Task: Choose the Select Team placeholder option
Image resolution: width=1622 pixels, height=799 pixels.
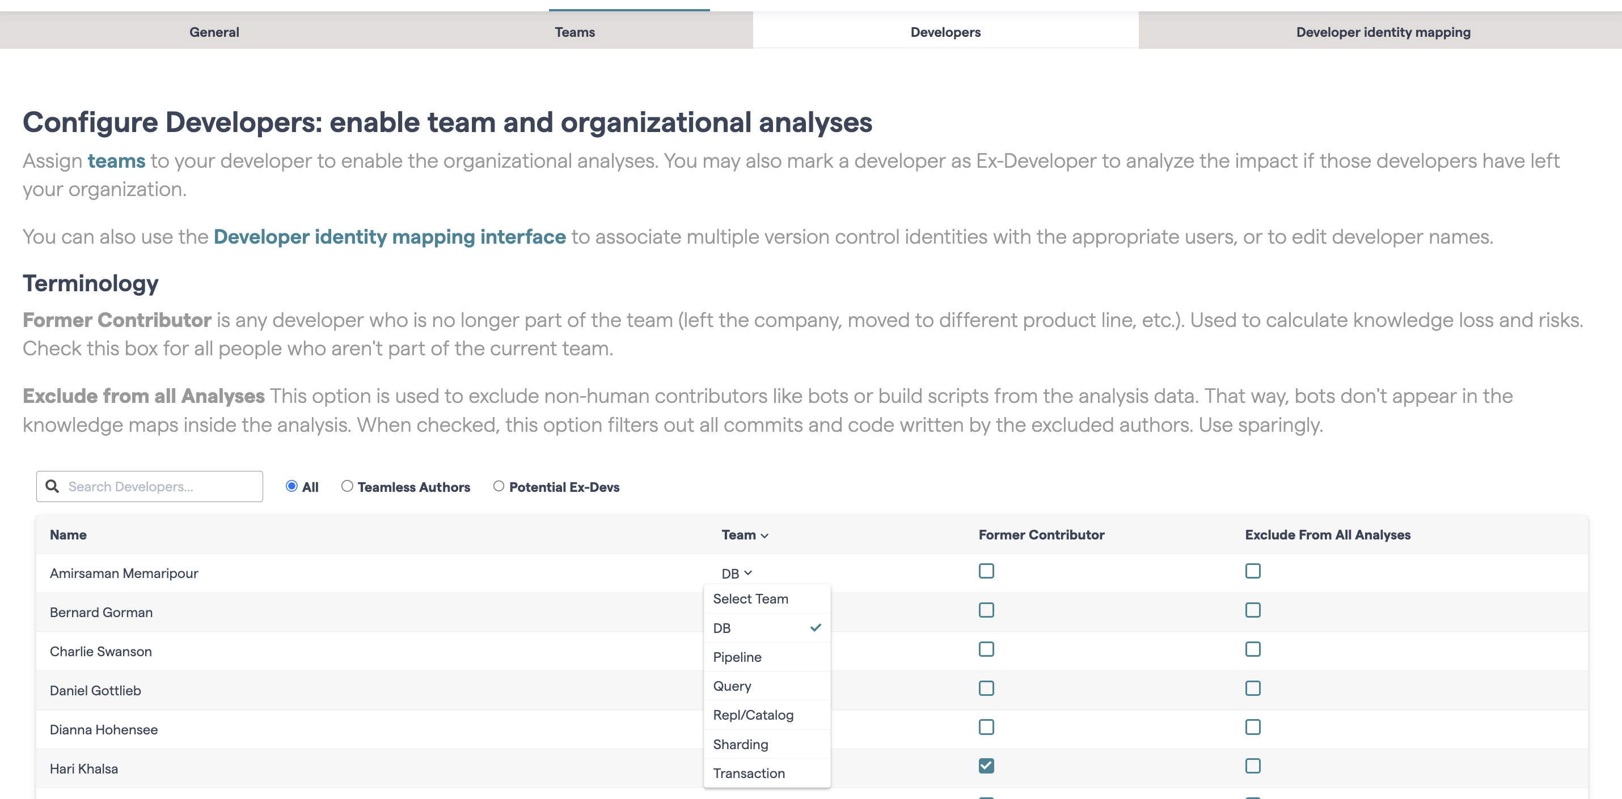Action: 750,598
